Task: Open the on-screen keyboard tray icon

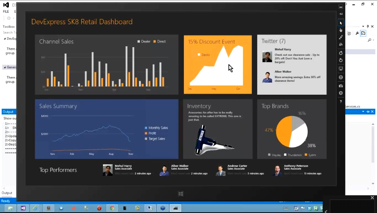Action: 286,208
